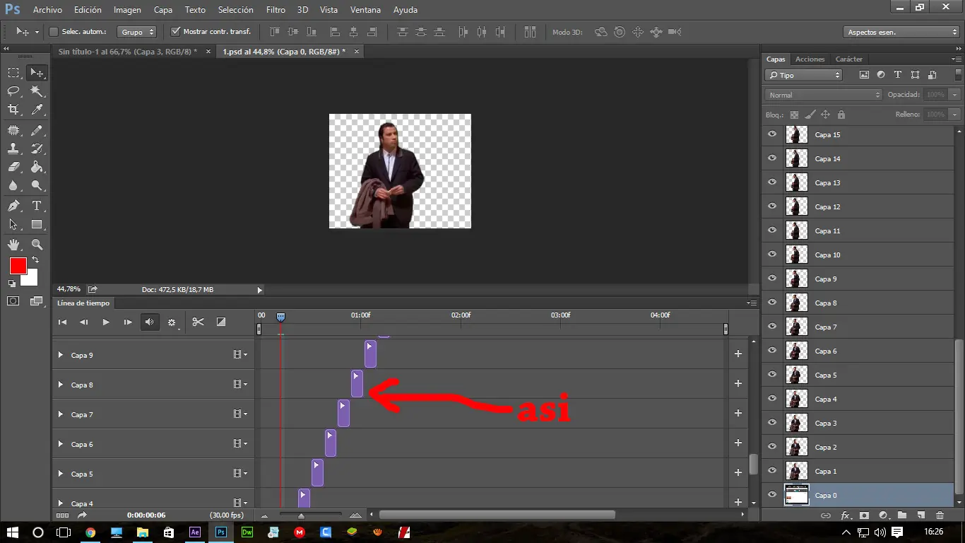Expand Capa 9 timeline track
The width and height of the screenshot is (965, 543).
pyautogui.click(x=61, y=355)
